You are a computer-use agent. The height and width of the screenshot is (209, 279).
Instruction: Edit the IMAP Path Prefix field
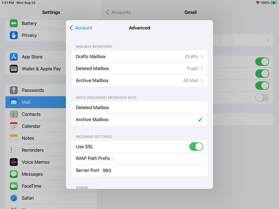(139, 158)
